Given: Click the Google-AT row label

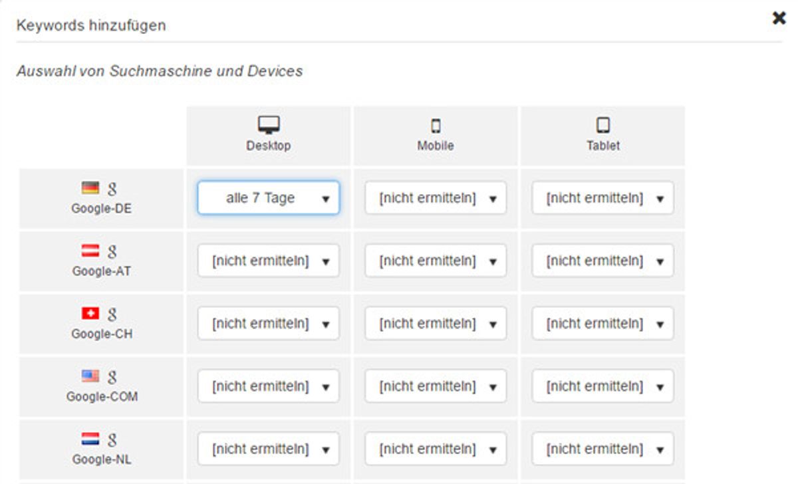Looking at the screenshot, I should (102, 271).
